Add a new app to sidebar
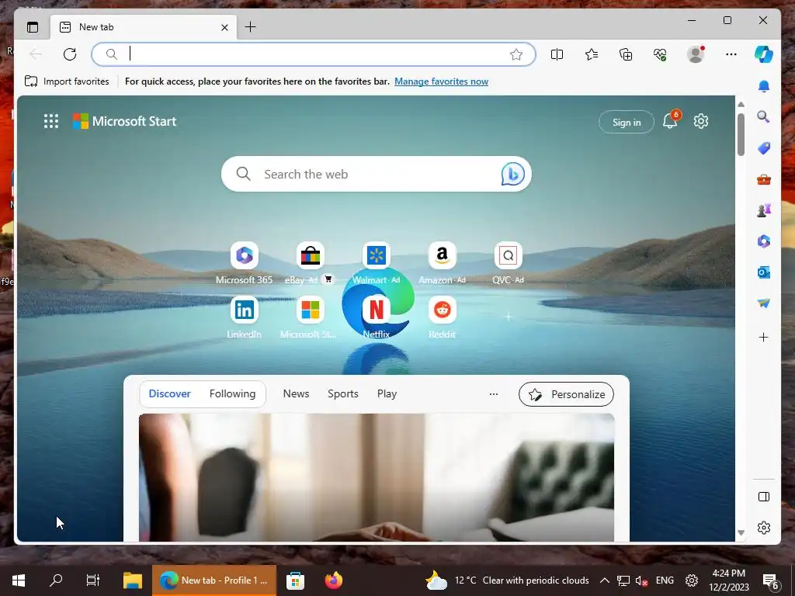The width and height of the screenshot is (795, 596). click(x=764, y=338)
